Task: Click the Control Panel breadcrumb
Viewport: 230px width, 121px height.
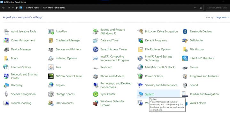Action: [33, 8]
